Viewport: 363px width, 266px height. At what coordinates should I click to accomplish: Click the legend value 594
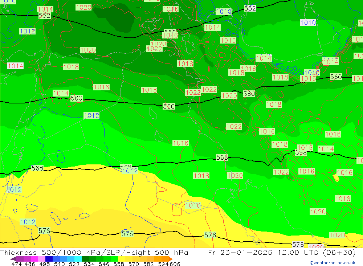pos(163,264)
